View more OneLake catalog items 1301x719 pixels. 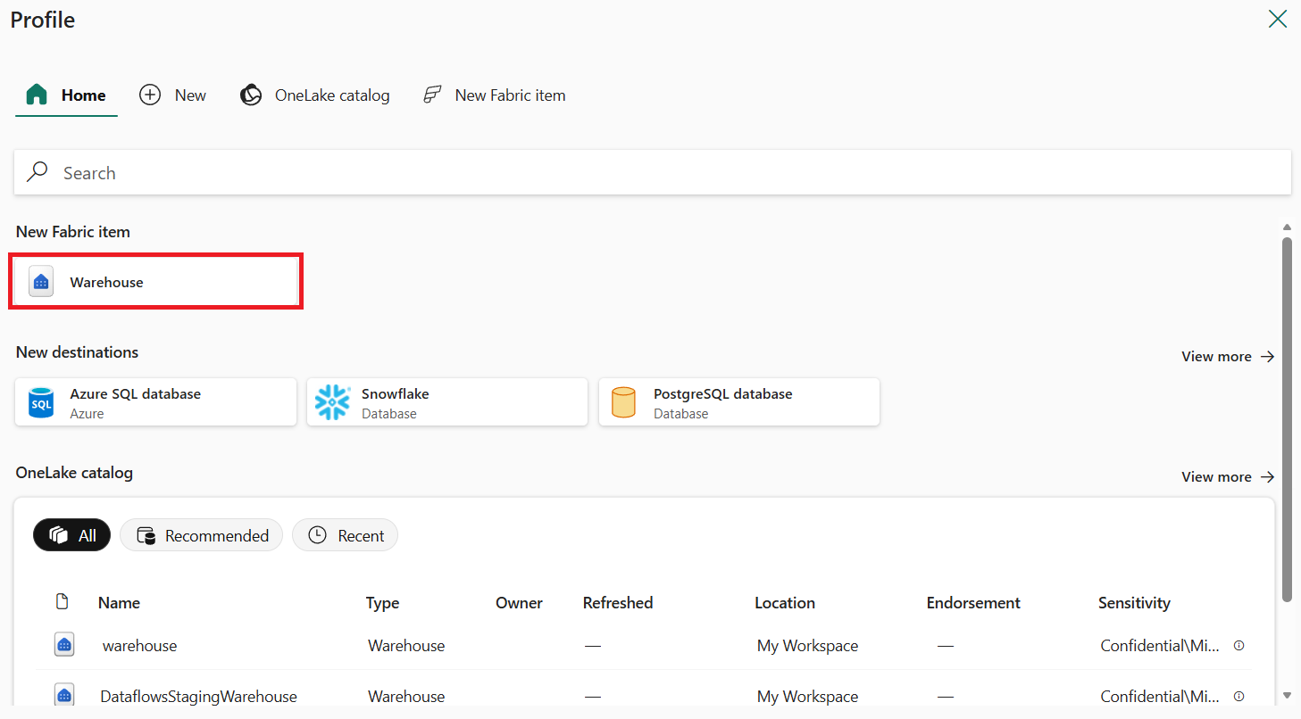pyautogui.click(x=1217, y=476)
